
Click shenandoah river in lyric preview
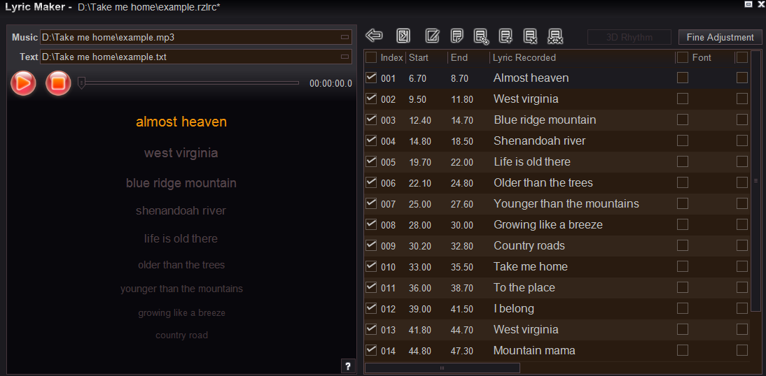(181, 210)
